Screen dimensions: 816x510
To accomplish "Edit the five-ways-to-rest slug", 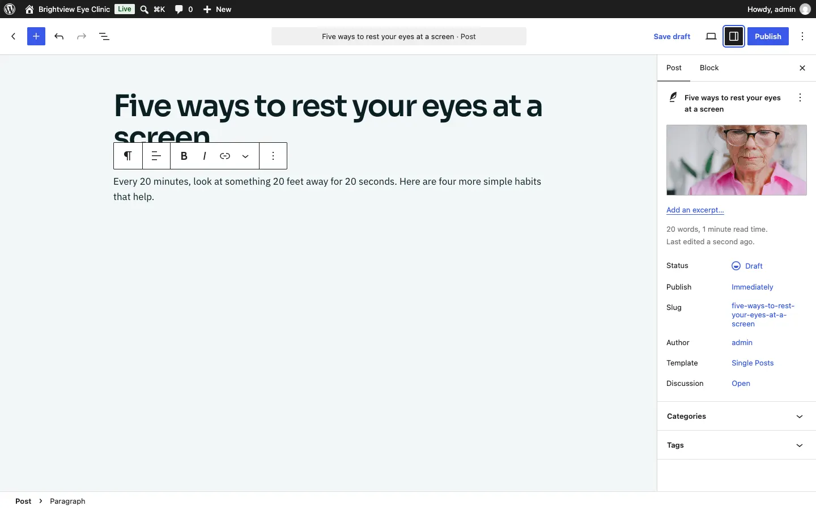I will 763,315.
